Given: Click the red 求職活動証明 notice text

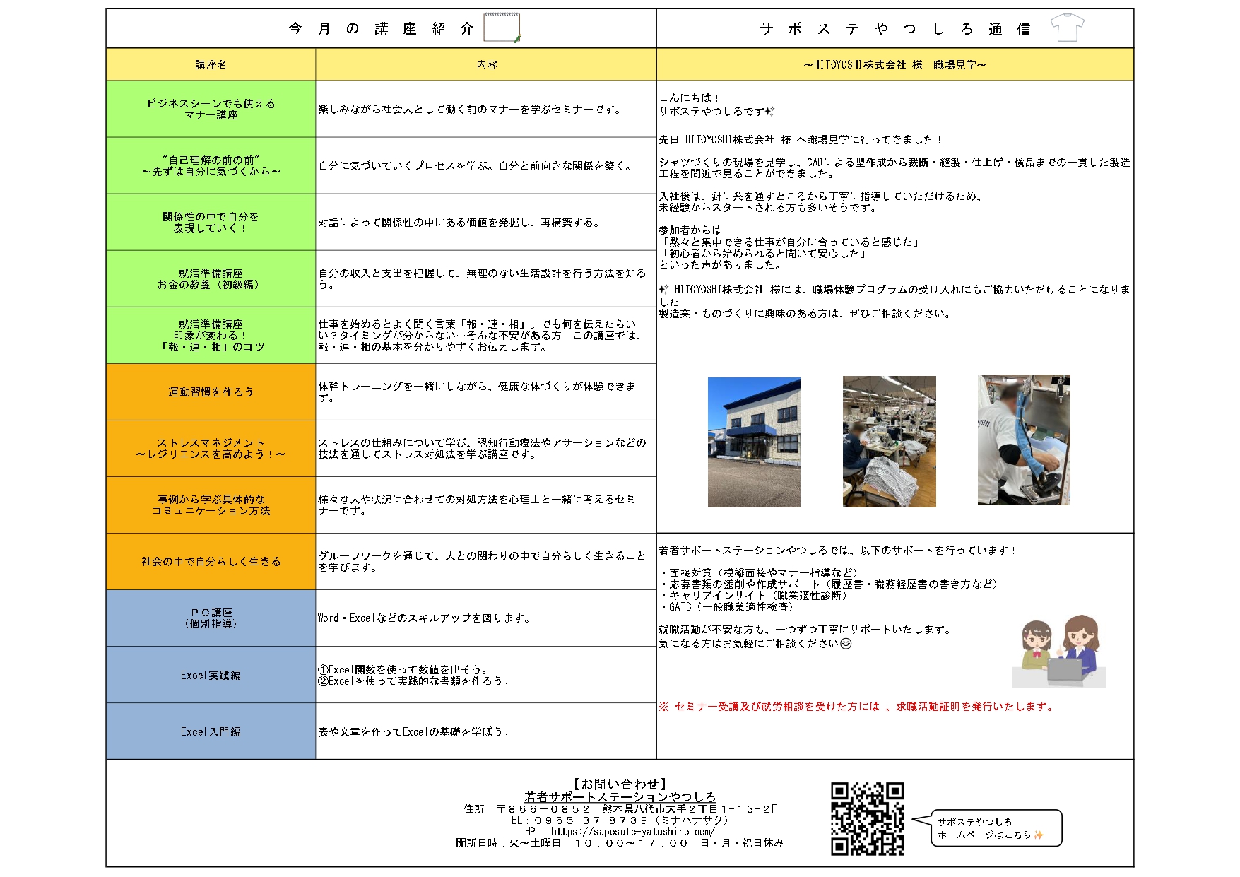Looking at the screenshot, I should pyautogui.click(x=856, y=707).
